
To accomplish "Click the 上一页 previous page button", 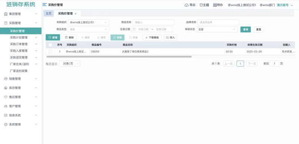I will pyautogui.click(x=229, y=64).
